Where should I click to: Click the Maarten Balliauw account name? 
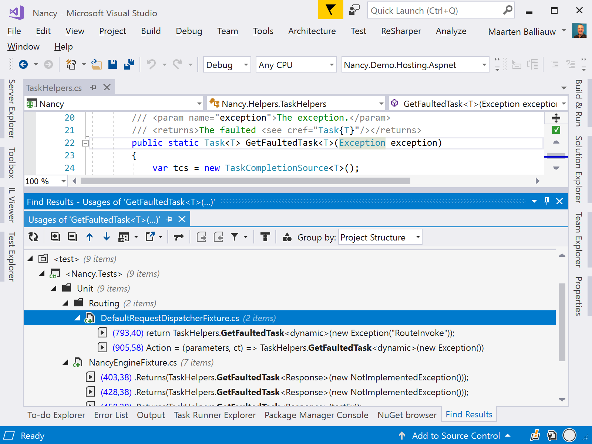click(522, 32)
